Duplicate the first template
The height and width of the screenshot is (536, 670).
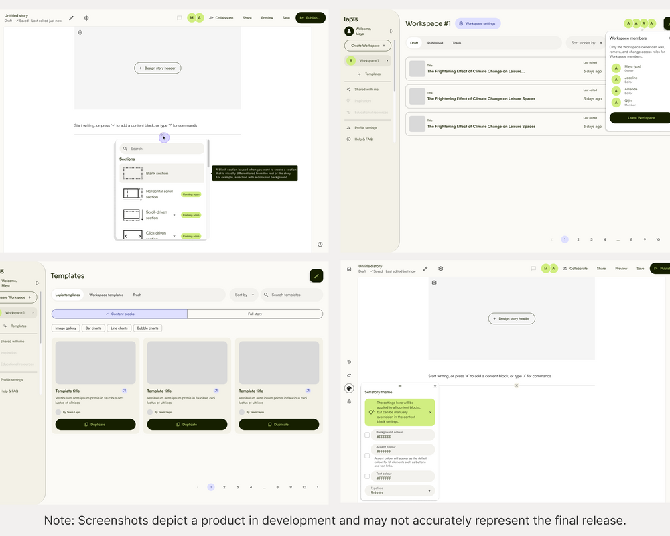94,424
